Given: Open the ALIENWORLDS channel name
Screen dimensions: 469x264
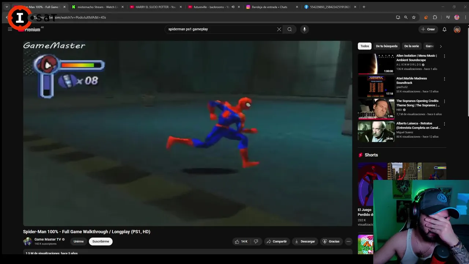Looking at the screenshot, I should (409, 65).
